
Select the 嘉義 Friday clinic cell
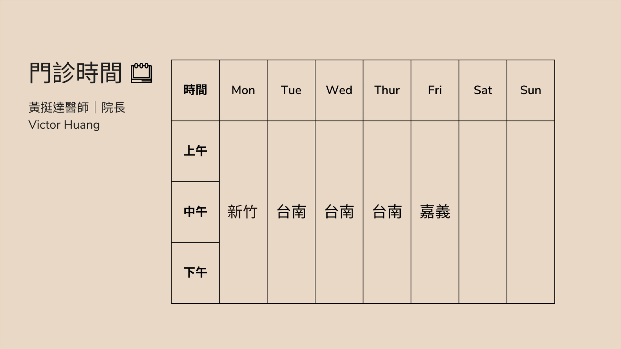click(435, 211)
